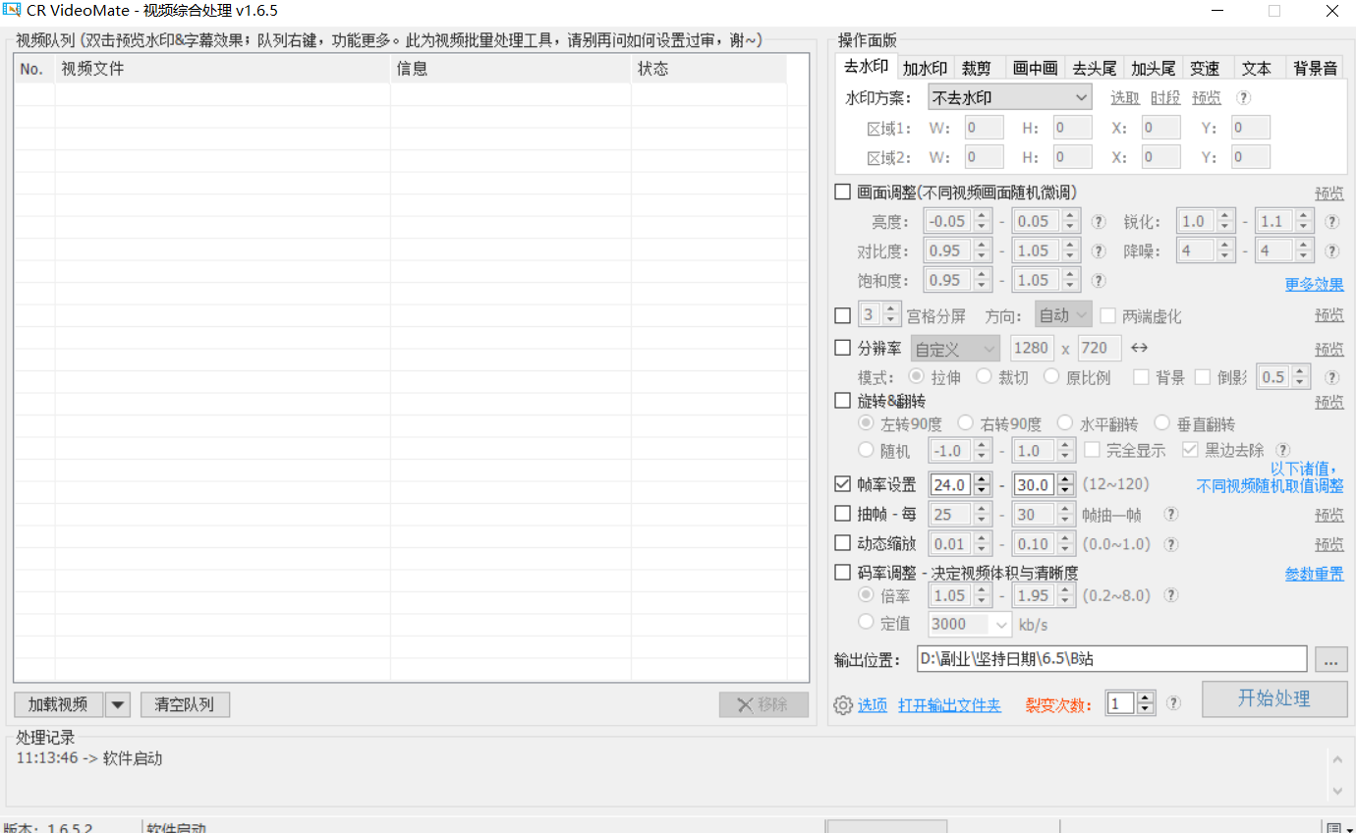
Task: Click the help icon after 黑边去除
Action: (x=1282, y=450)
